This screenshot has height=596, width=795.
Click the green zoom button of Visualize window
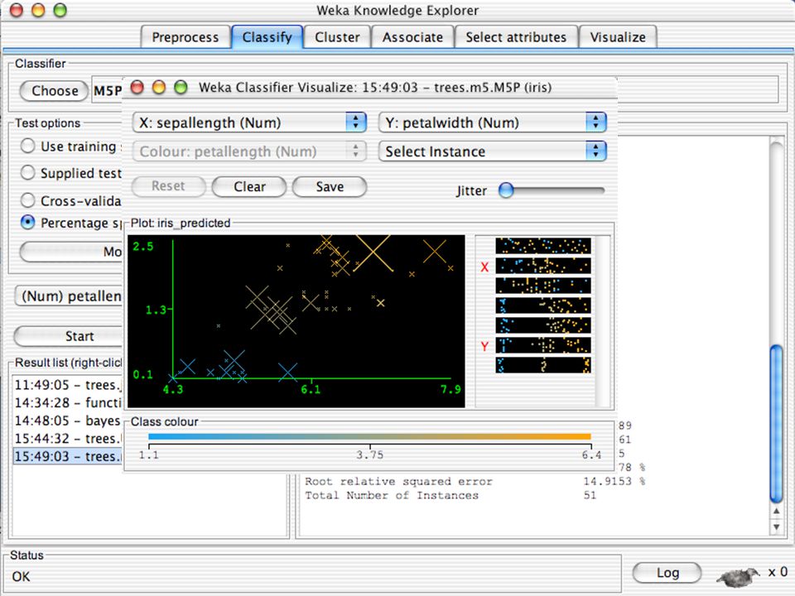[181, 88]
